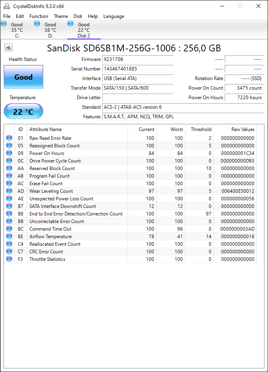
Task: Select the C: drive status orb
Action: pos(4,23)
